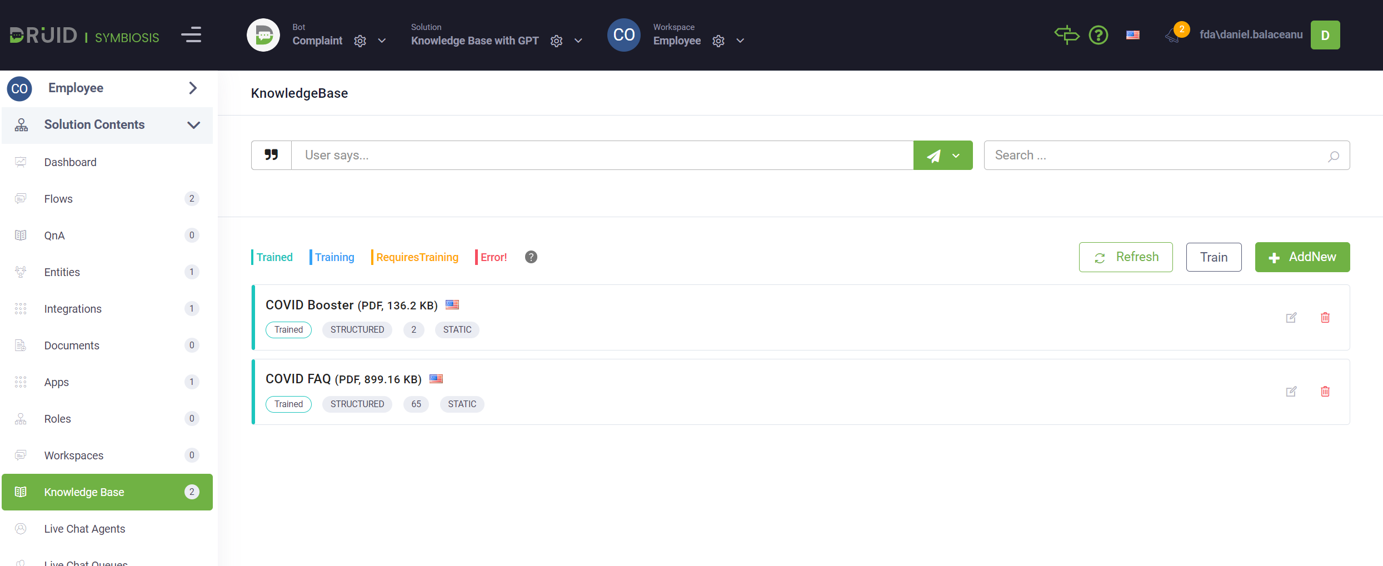Viewport: 1383px width, 566px height.
Task: Select Entities in the sidebar menu
Action: pos(62,272)
